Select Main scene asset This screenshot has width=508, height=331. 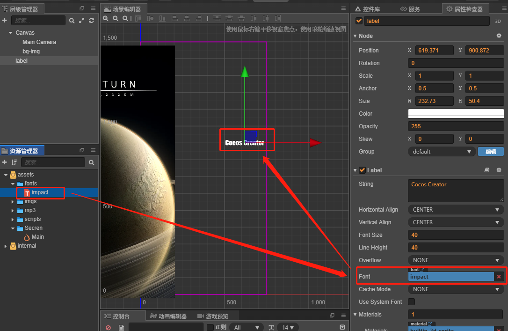point(37,237)
